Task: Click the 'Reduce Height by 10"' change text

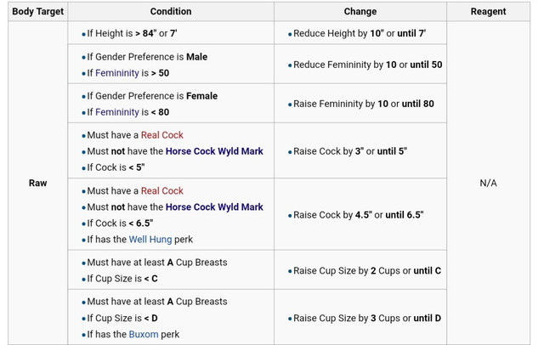Action: (x=338, y=34)
